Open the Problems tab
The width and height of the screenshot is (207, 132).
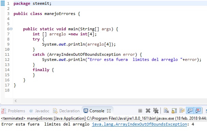[x=13, y=111]
